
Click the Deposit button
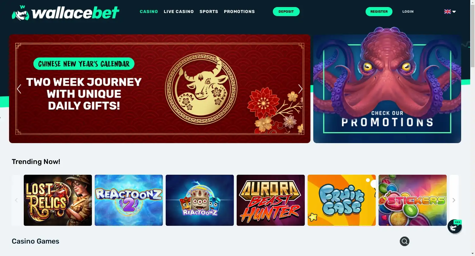[x=286, y=12]
